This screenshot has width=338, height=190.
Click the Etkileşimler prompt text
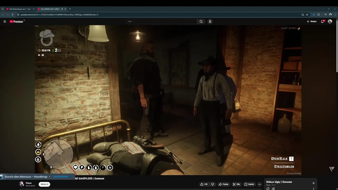[284, 167]
